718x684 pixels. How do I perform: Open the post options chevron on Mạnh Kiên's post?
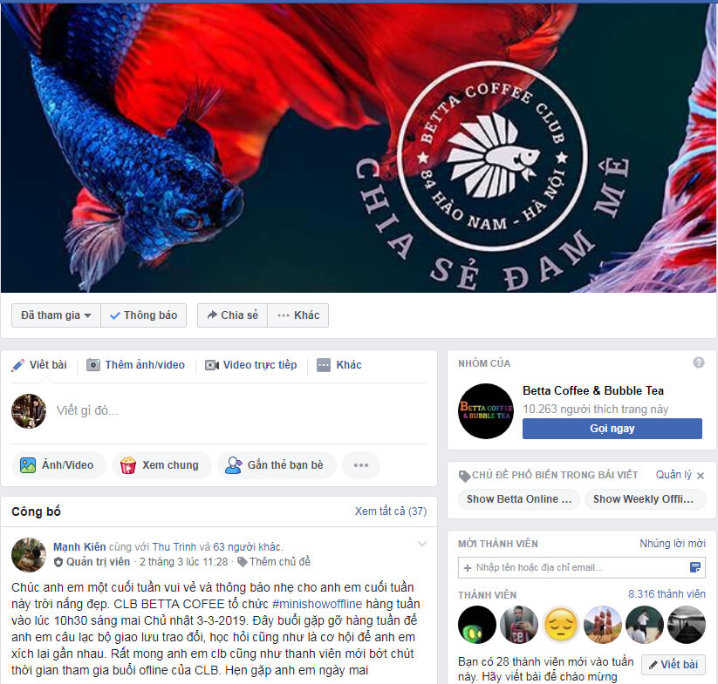[x=422, y=544]
